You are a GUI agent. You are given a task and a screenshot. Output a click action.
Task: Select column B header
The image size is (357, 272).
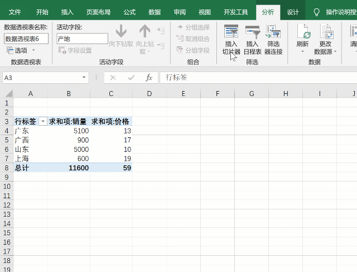69,93
